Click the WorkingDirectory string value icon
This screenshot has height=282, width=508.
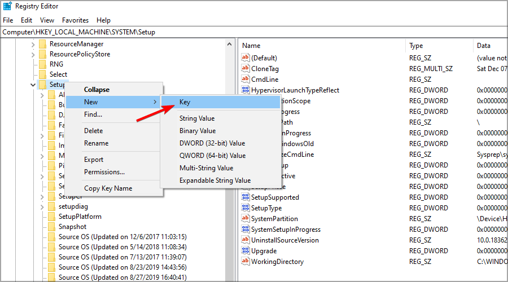[x=246, y=262]
